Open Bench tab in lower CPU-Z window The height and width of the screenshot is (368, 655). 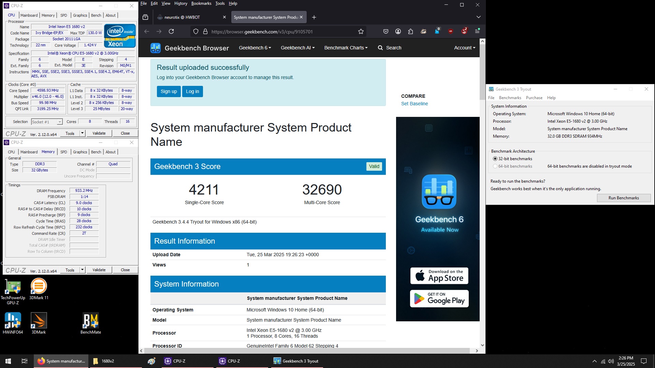click(96, 152)
